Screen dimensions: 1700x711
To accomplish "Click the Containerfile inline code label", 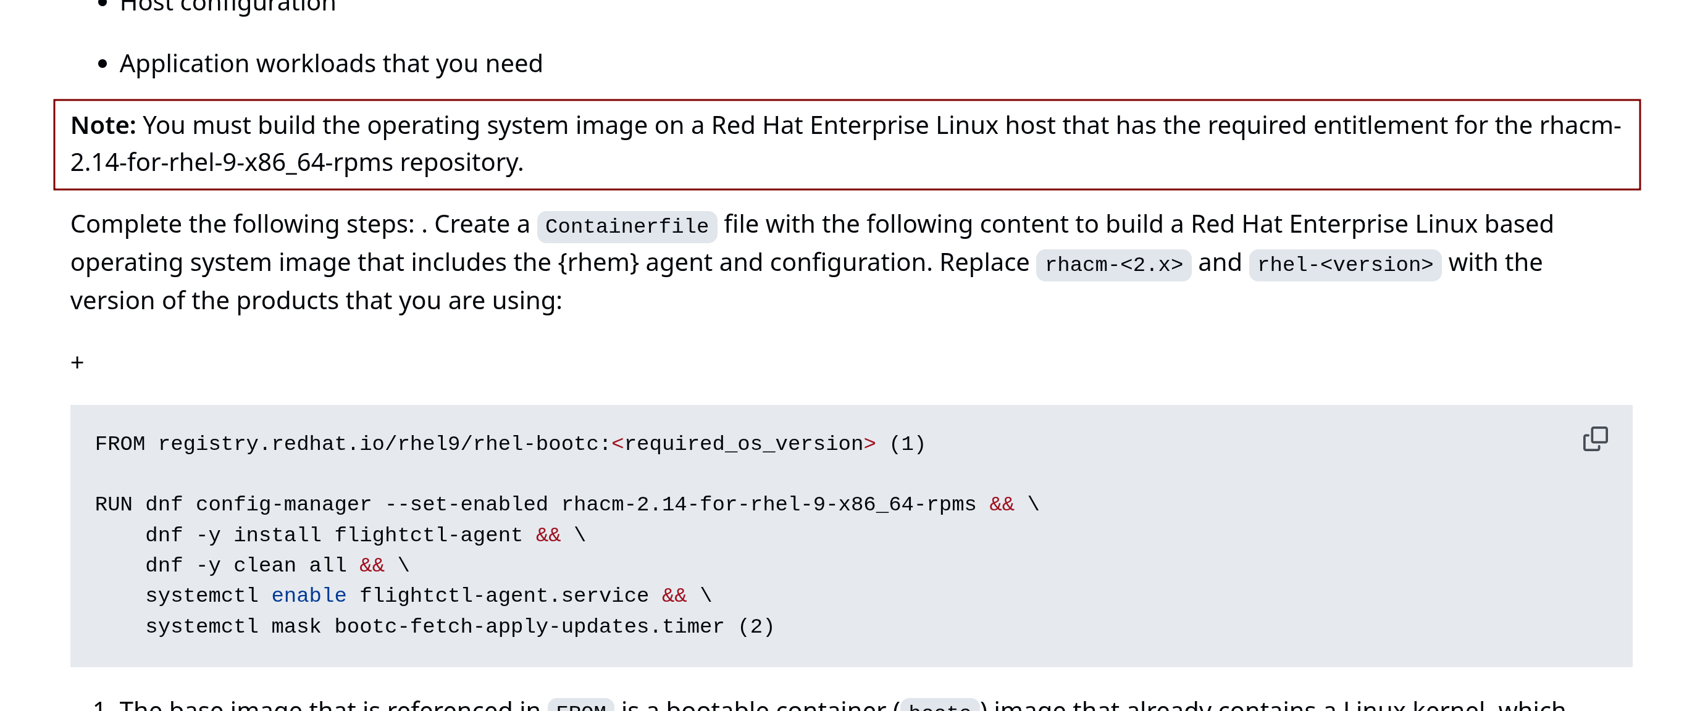I will pyautogui.click(x=626, y=227).
